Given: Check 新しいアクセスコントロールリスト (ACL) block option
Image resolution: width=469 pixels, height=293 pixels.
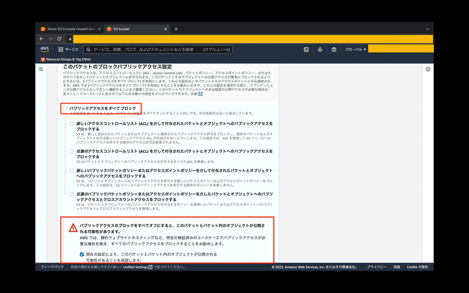Looking at the screenshot, I should (72, 124).
